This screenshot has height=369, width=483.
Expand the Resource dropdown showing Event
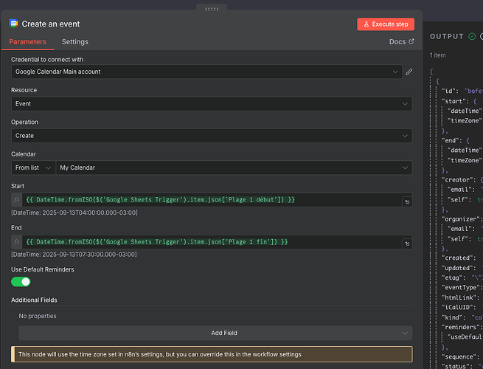[211, 104]
